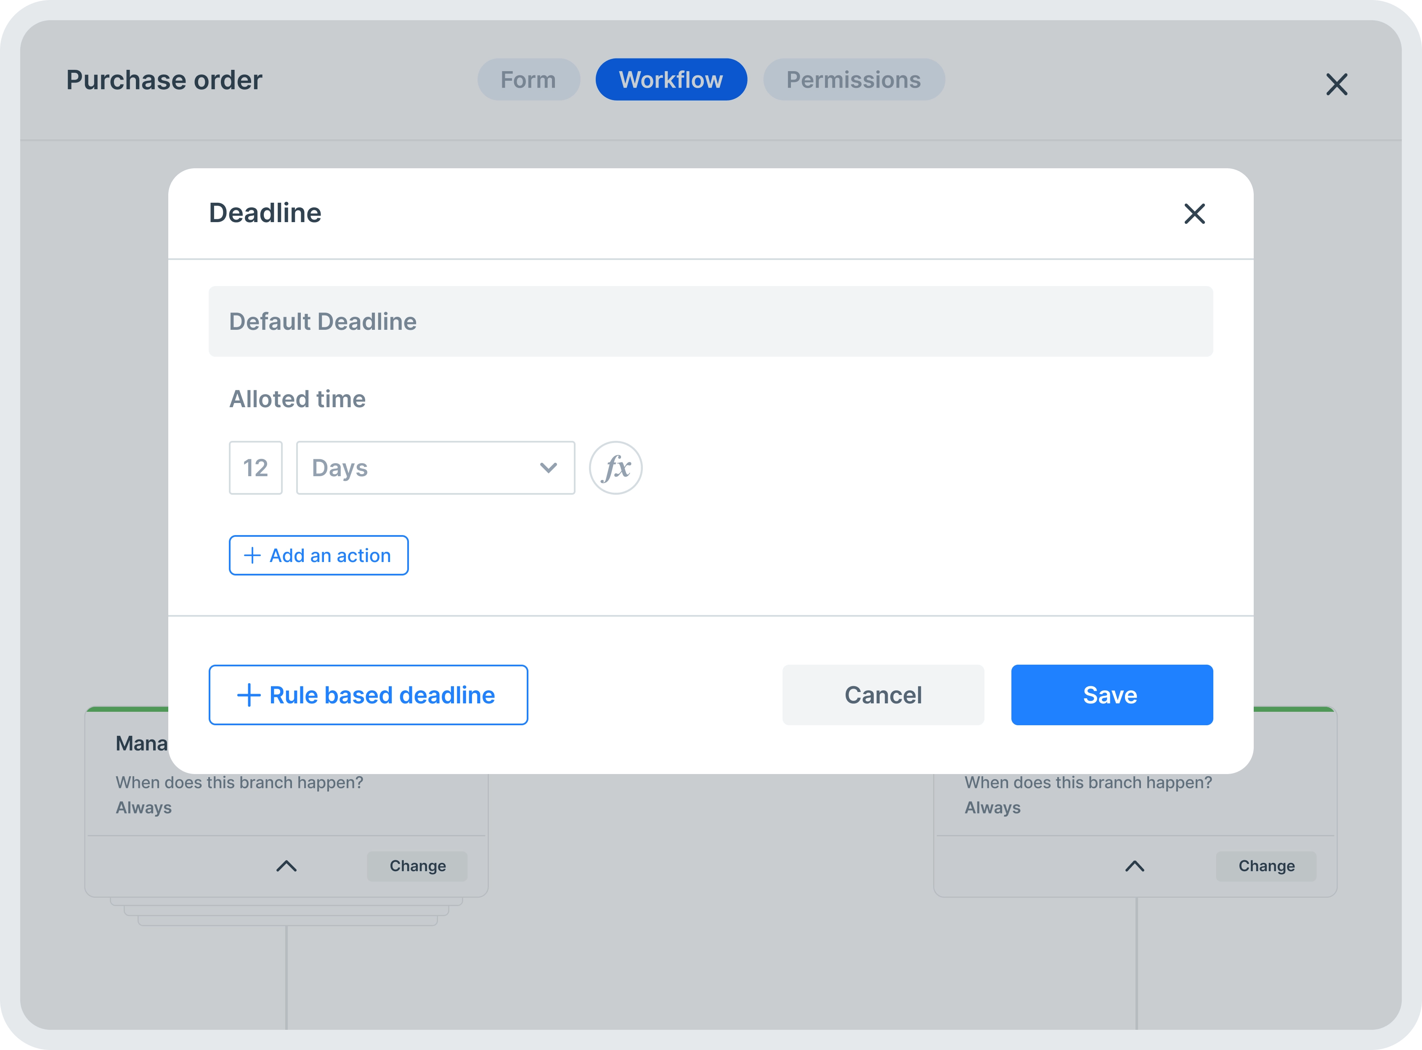Click the plus icon on Add an action
Screen dimensions: 1422x1050
(252, 555)
